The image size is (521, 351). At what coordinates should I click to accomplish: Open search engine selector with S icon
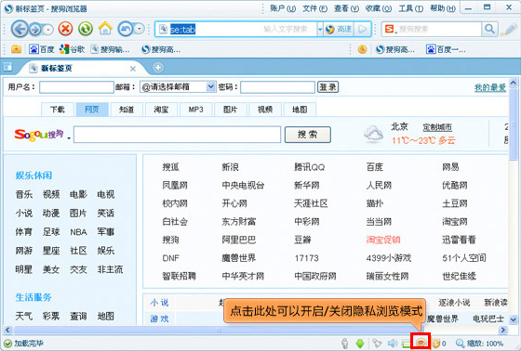(x=391, y=29)
